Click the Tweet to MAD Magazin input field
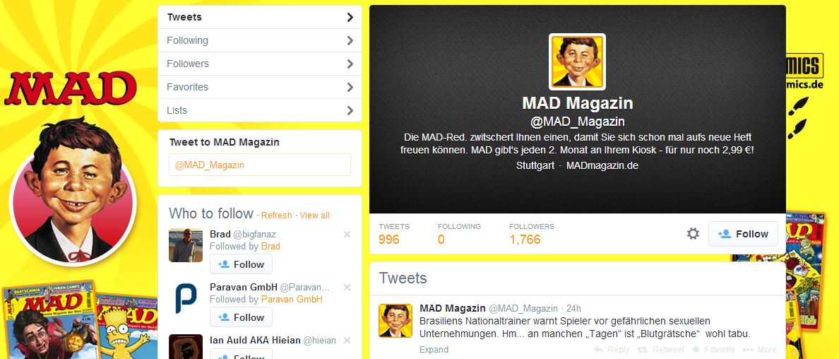The width and height of the screenshot is (839, 359). (x=259, y=165)
